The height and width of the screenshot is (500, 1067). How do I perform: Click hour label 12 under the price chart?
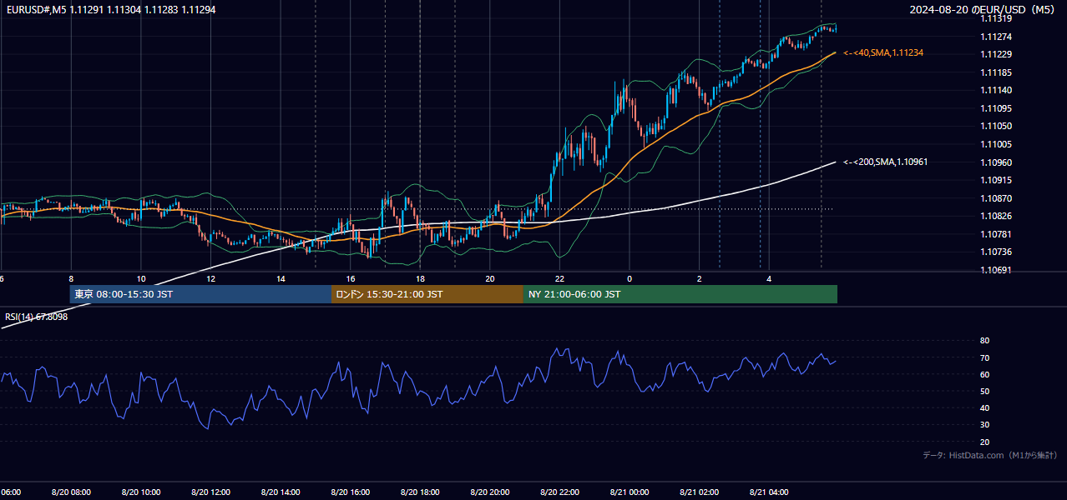point(211,278)
